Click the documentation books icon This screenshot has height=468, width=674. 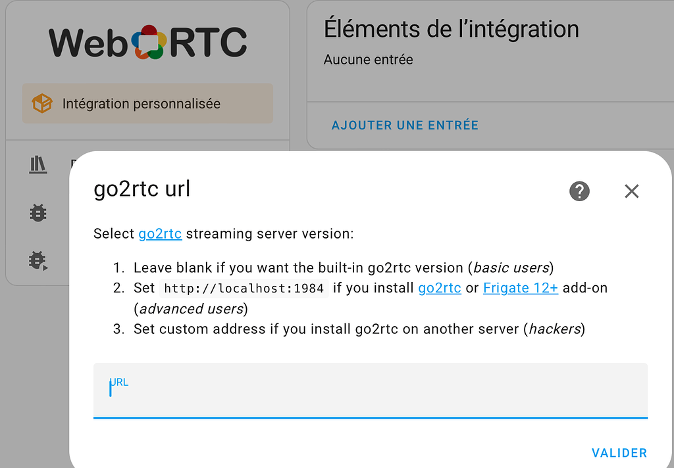[38, 164]
